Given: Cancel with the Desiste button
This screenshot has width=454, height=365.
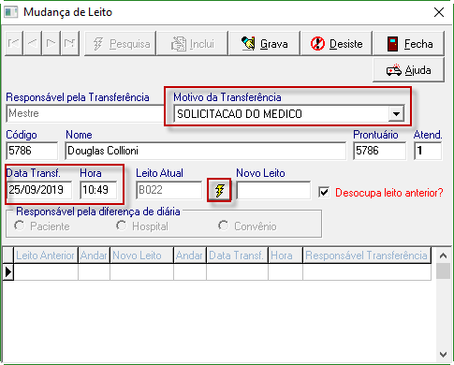Looking at the screenshot, I should 336,44.
